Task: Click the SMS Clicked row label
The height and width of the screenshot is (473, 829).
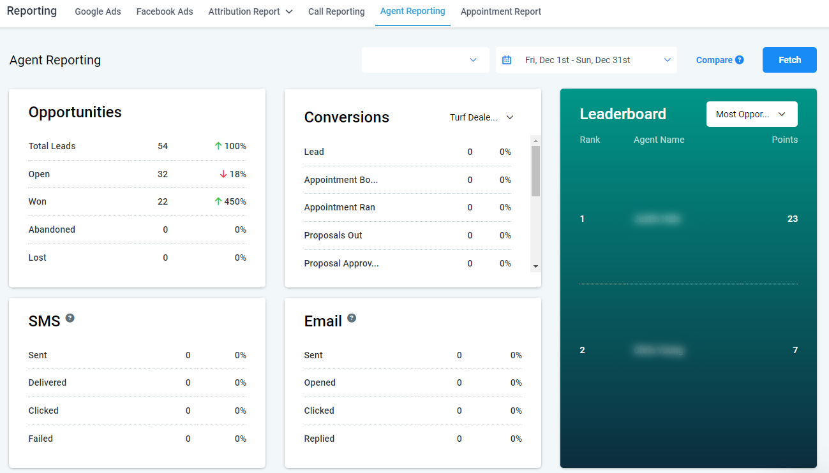Action: pyautogui.click(x=43, y=411)
